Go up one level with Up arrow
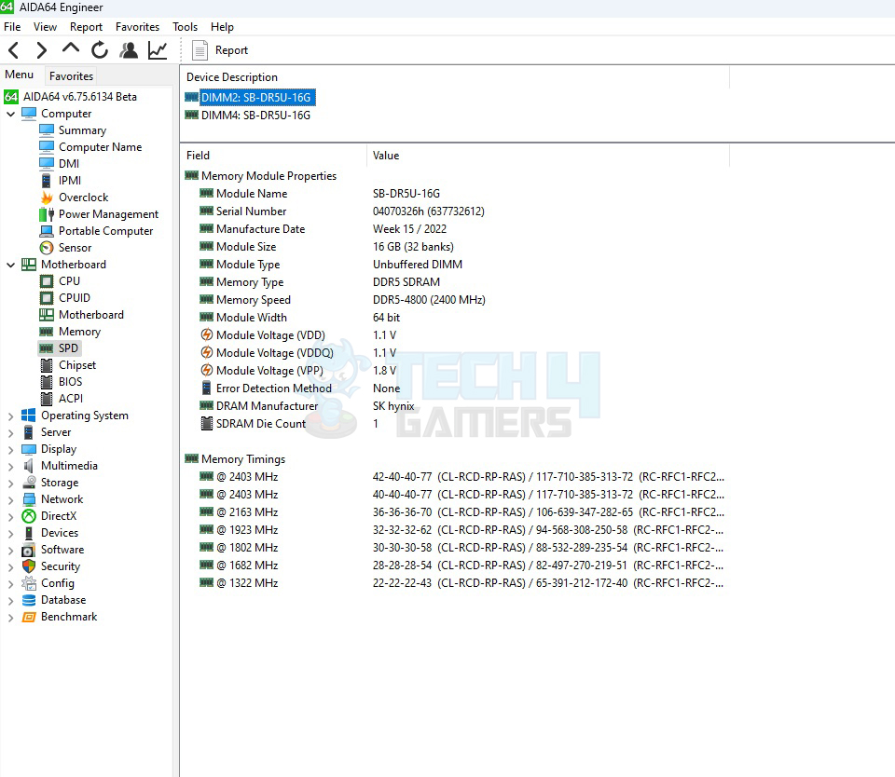The image size is (895, 777). pyautogui.click(x=71, y=49)
